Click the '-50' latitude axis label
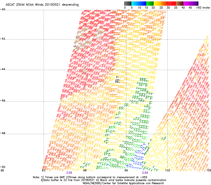Image resolution: width=211 pixels, height=185 pixels. (3, 167)
